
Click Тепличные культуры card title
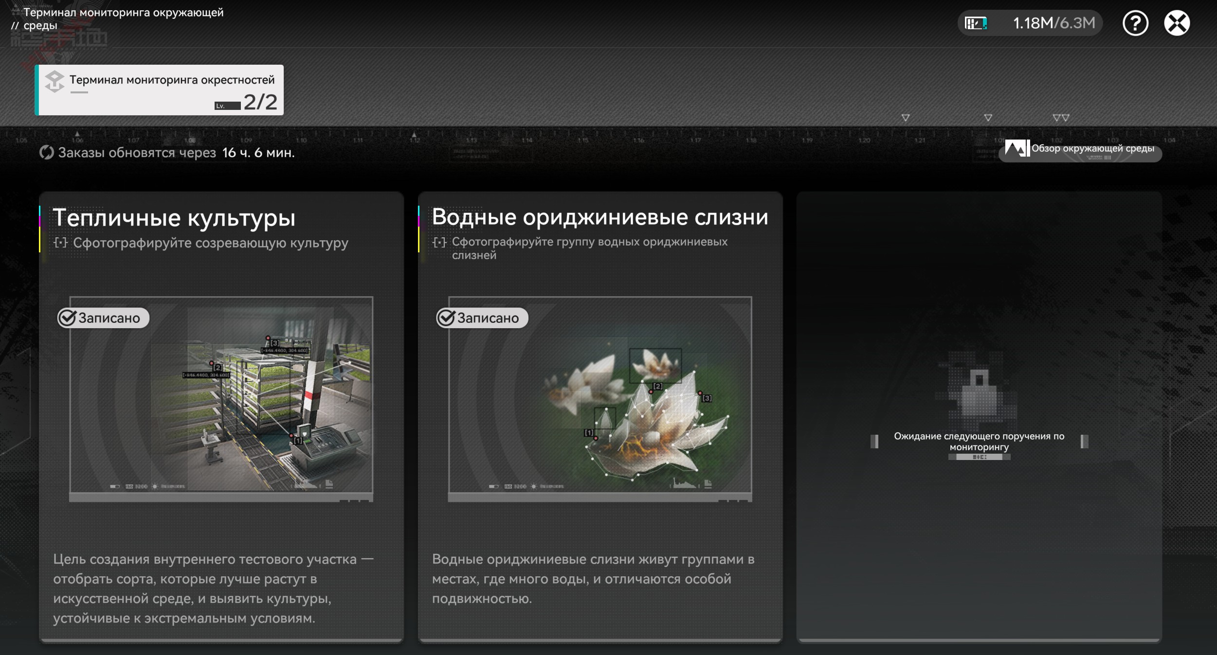[174, 218]
